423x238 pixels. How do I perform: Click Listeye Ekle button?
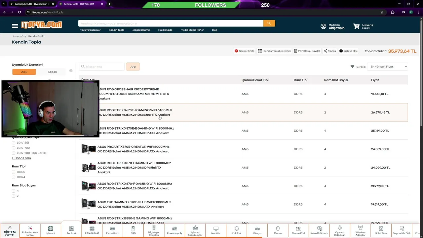click(348, 51)
